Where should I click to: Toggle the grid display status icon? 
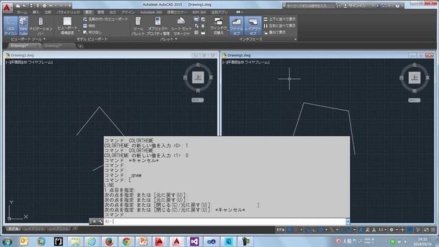click(289, 230)
